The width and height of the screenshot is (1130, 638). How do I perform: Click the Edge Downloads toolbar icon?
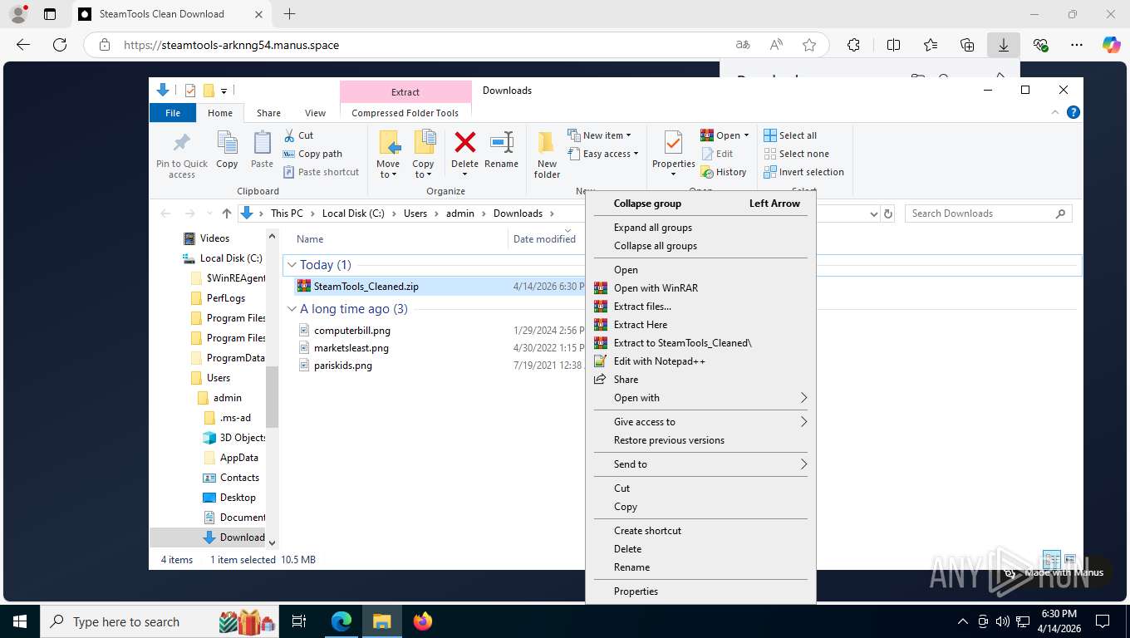pyautogui.click(x=1003, y=45)
